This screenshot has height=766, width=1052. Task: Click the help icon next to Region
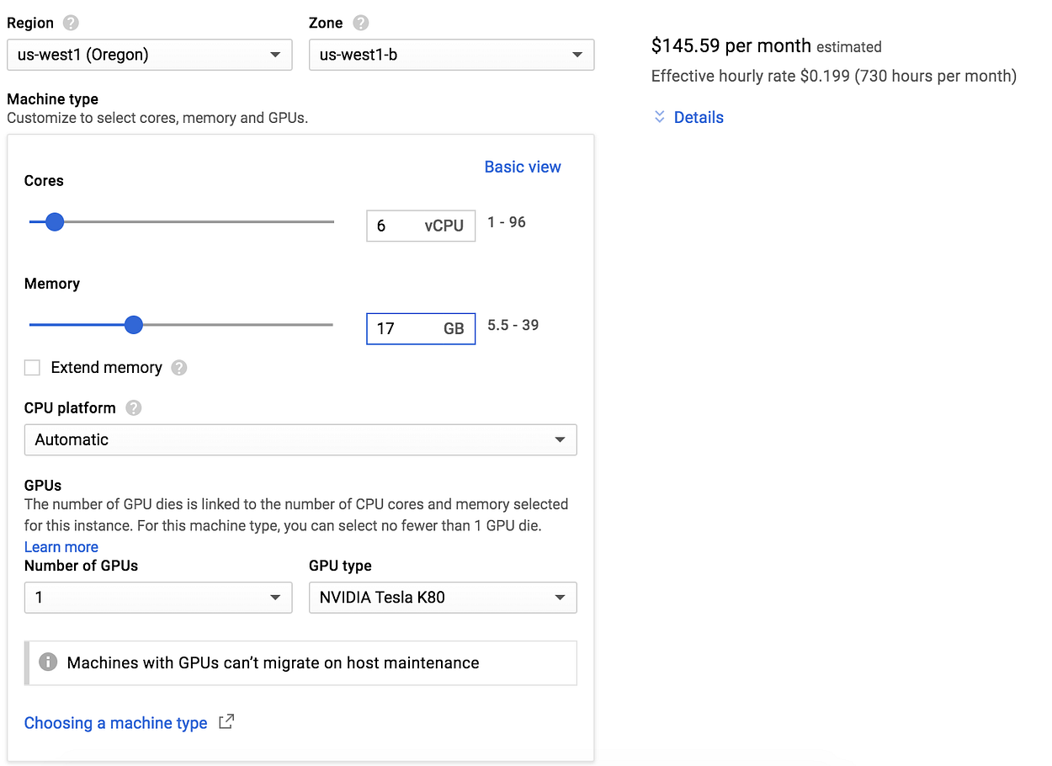click(x=71, y=24)
